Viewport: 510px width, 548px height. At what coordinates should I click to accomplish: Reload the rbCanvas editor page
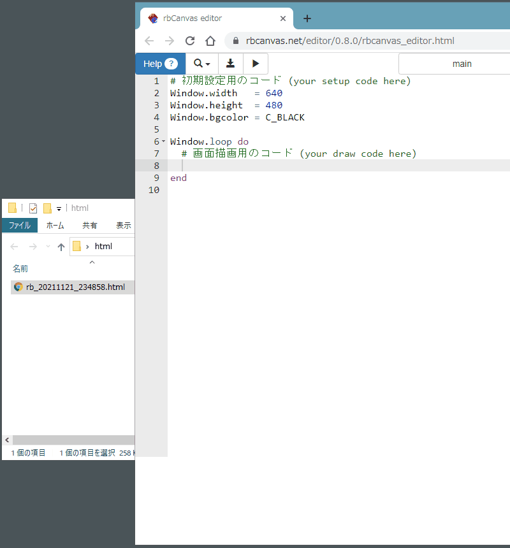[189, 41]
